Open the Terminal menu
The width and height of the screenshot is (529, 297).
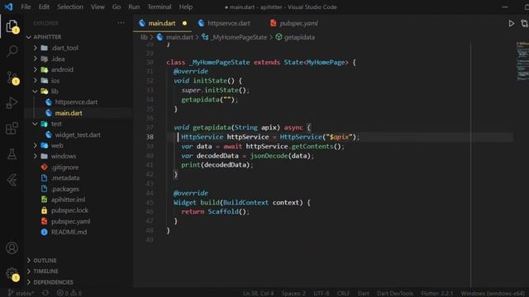(x=160, y=7)
